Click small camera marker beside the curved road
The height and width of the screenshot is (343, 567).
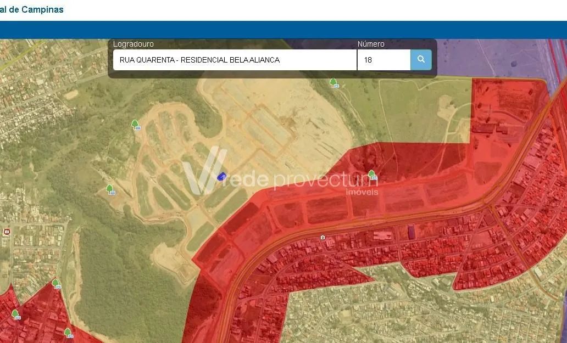pos(323,237)
